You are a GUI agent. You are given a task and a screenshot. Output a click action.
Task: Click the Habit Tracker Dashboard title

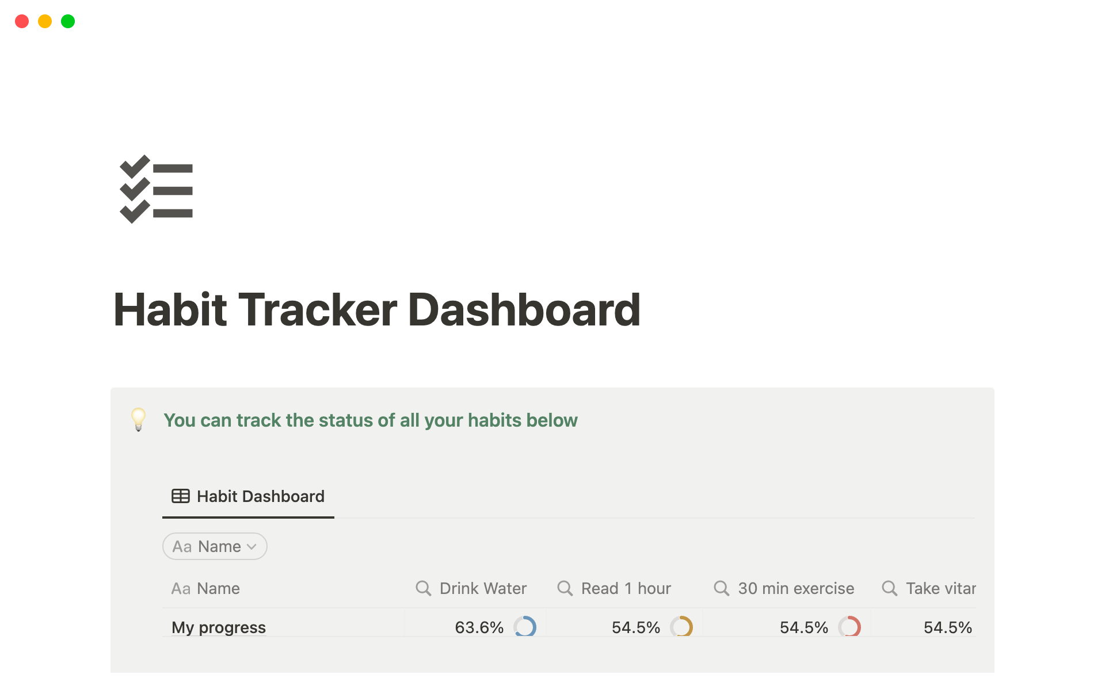(377, 310)
